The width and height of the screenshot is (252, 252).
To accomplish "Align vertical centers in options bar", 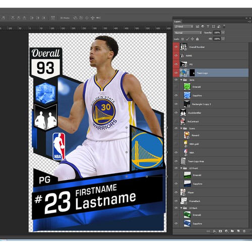I will [x=19, y=18].
